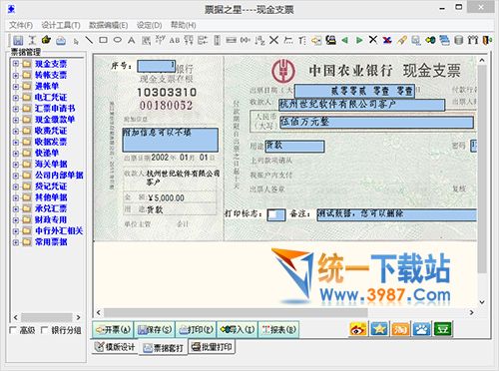Image resolution: width=499 pixels, height=371 pixels.
Task: Select the 财政专用 folder in tree
Action: click(x=51, y=219)
